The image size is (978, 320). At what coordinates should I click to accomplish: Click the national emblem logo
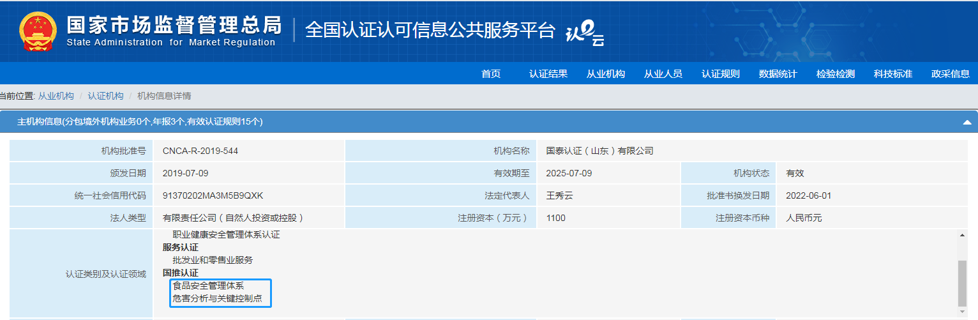point(38,31)
